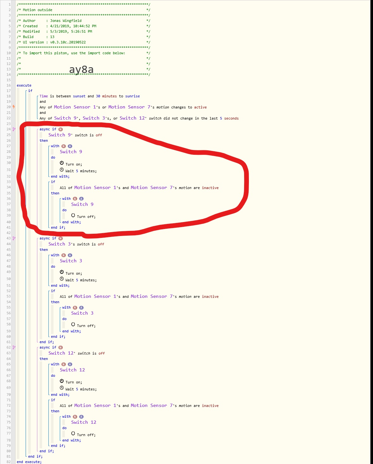Click the 'Switch 3' device on line 56
Viewport: 373px width, 464px height.
(82, 313)
